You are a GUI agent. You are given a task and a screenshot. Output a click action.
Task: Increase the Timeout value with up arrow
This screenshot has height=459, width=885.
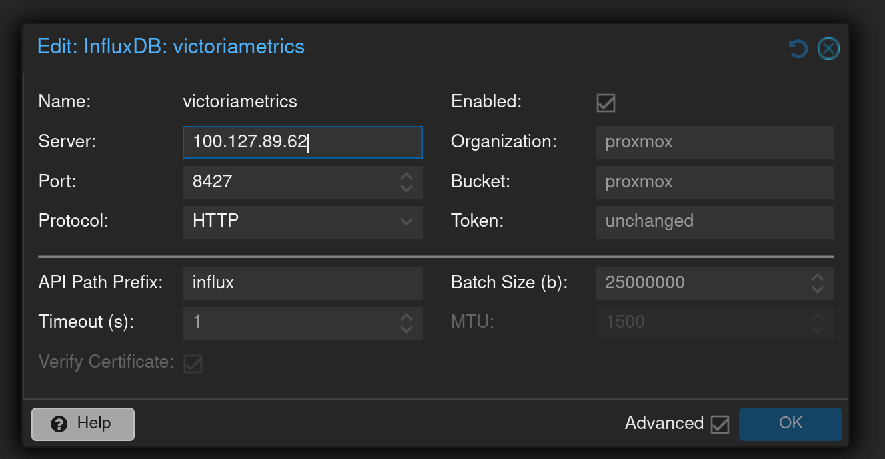click(406, 317)
